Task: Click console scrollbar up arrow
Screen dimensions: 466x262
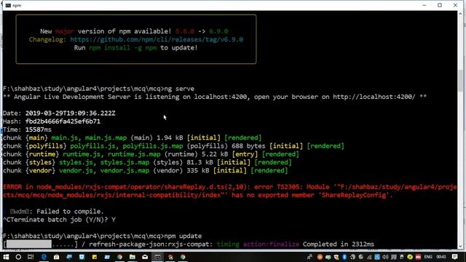Action: coord(461,14)
